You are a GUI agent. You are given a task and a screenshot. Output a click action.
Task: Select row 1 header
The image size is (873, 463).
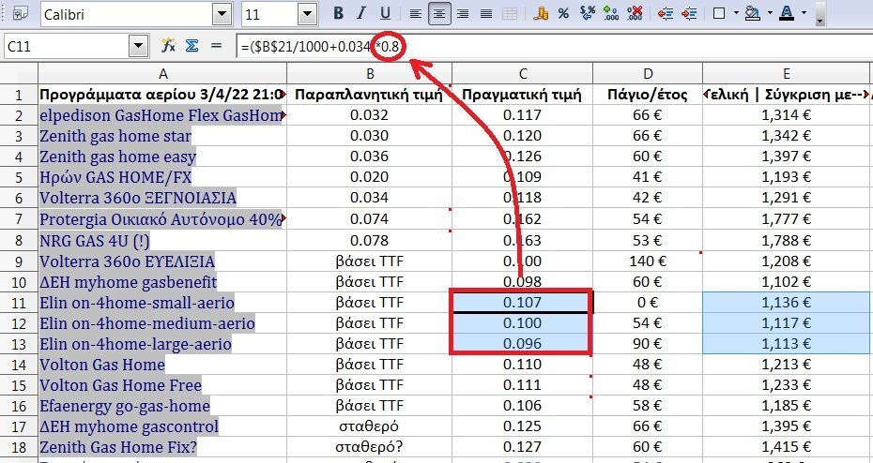point(19,95)
